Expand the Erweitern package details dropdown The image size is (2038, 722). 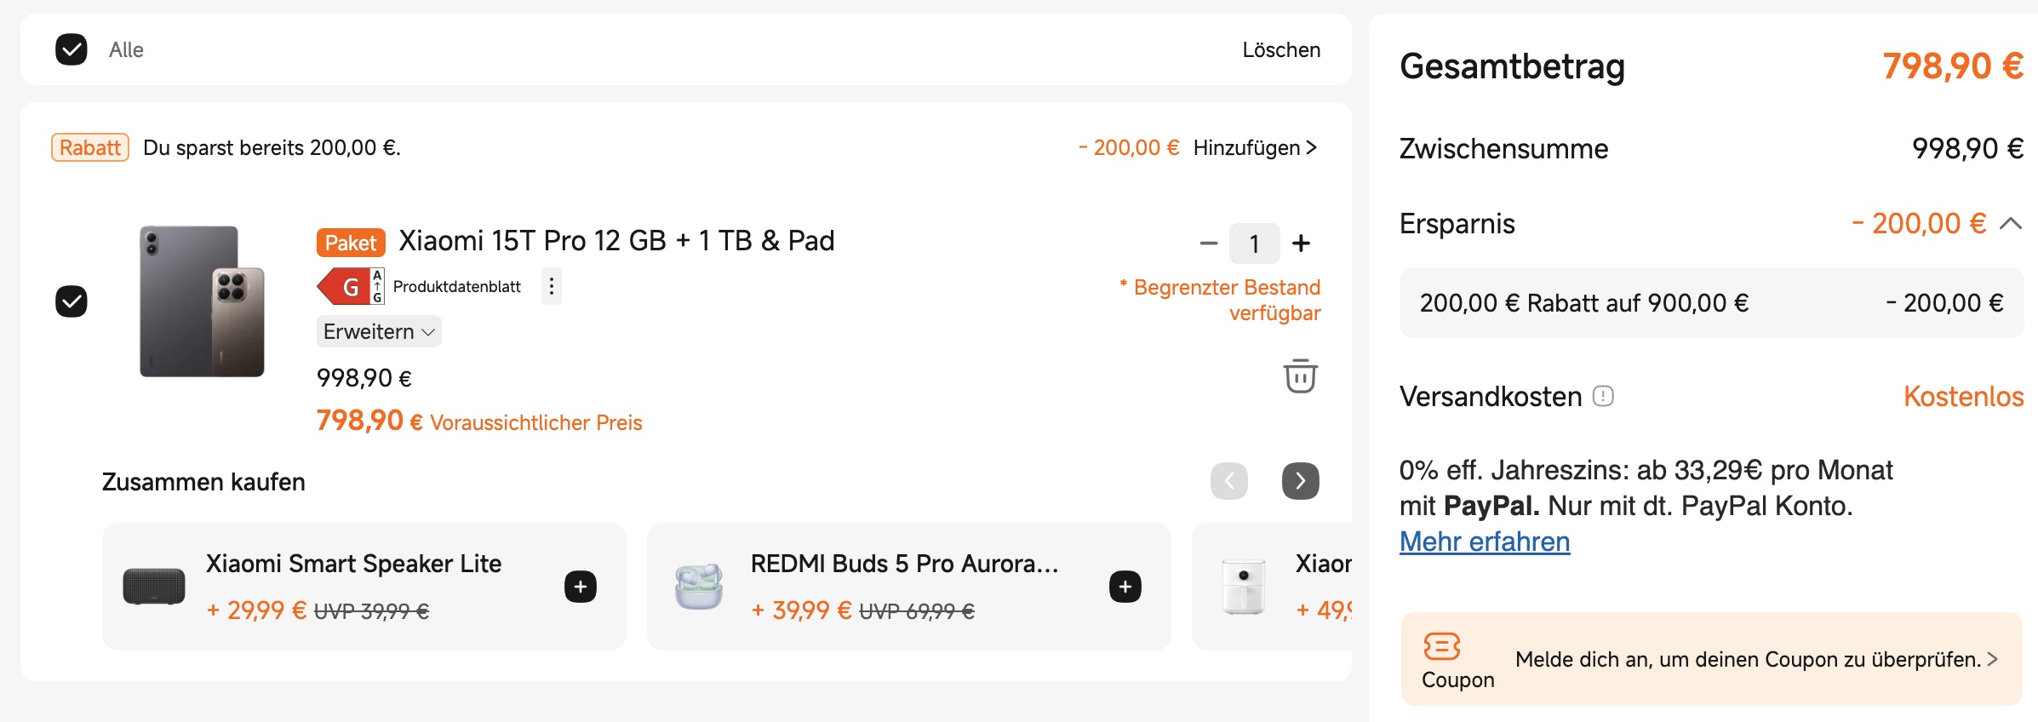(x=379, y=331)
